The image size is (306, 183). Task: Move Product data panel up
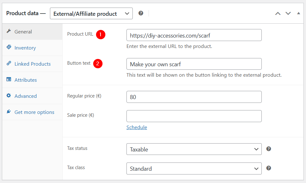click(x=278, y=14)
